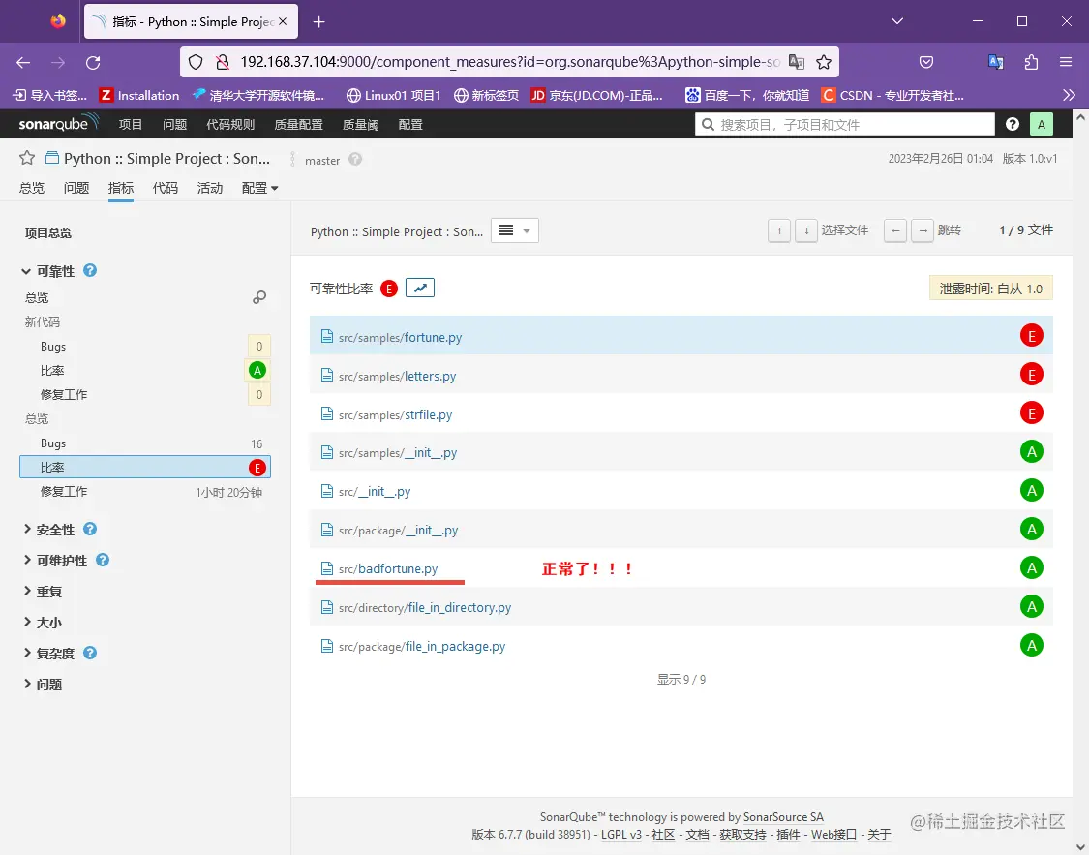Viewport: 1089px width, 855px height.
Task: Select the next file with the down arrow
Action: (805, 230)
